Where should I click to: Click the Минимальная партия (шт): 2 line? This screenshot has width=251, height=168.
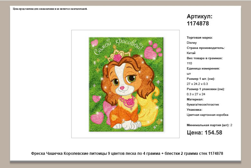209,125
